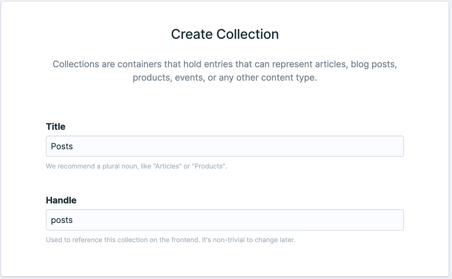The height and width of the screenshot is (279, 452).
Task: Click the word "Collections" starting the description
Action: [76, 64]
